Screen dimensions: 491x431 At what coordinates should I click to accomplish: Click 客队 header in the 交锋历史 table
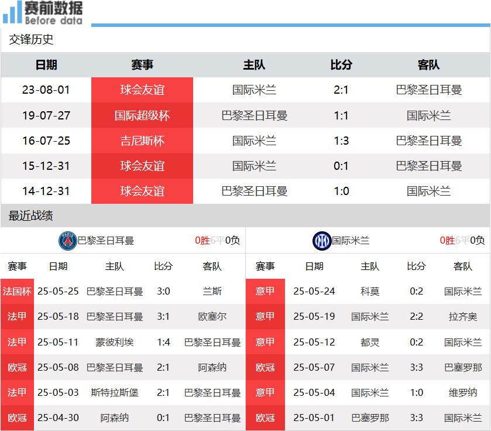coord(429,65)
